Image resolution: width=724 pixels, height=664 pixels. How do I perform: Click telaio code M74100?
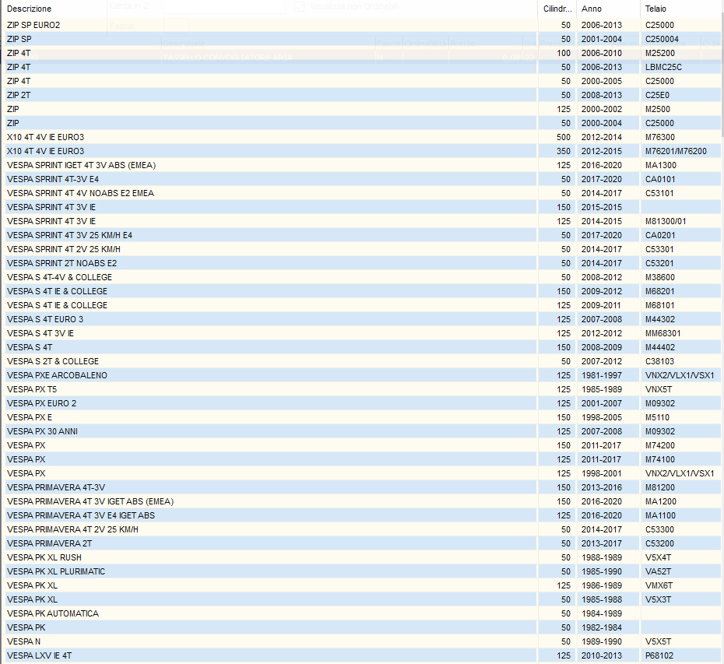point(660,459)
